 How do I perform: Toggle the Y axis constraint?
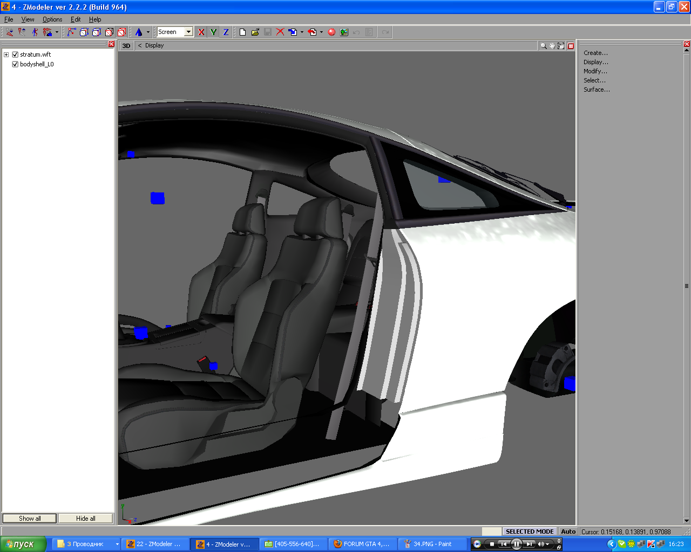pyautogui.click(x=213, y=32)
